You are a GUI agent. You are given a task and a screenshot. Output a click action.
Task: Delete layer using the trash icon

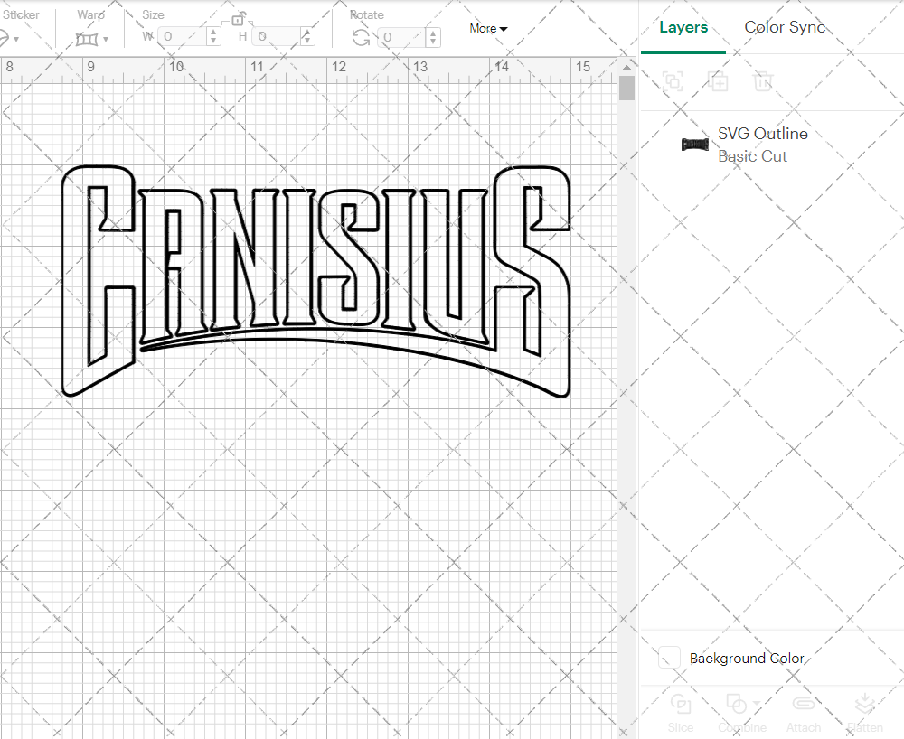(762, 81)
